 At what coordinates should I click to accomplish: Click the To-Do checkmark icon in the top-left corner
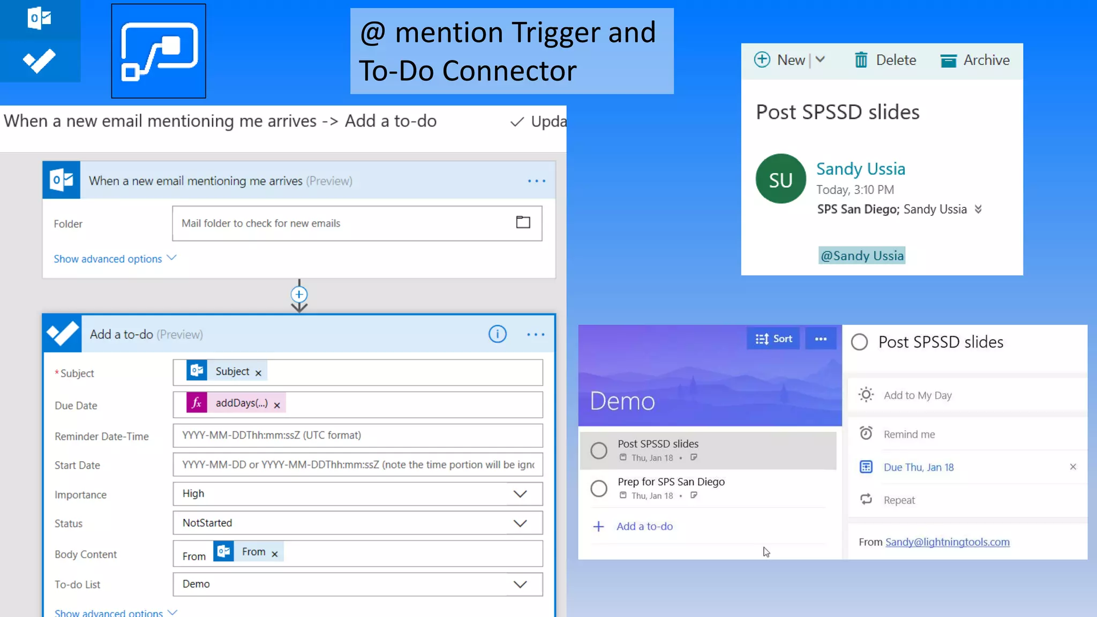39,61
